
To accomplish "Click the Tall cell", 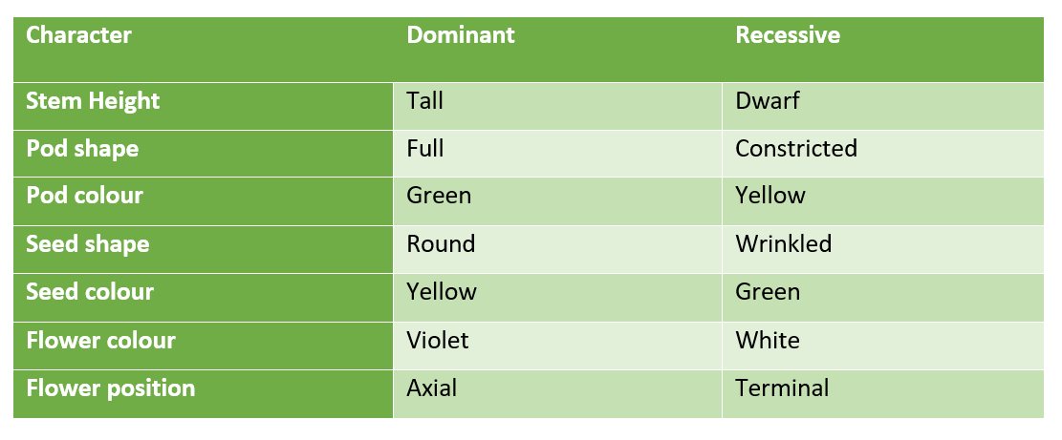I will pos(424,101).
